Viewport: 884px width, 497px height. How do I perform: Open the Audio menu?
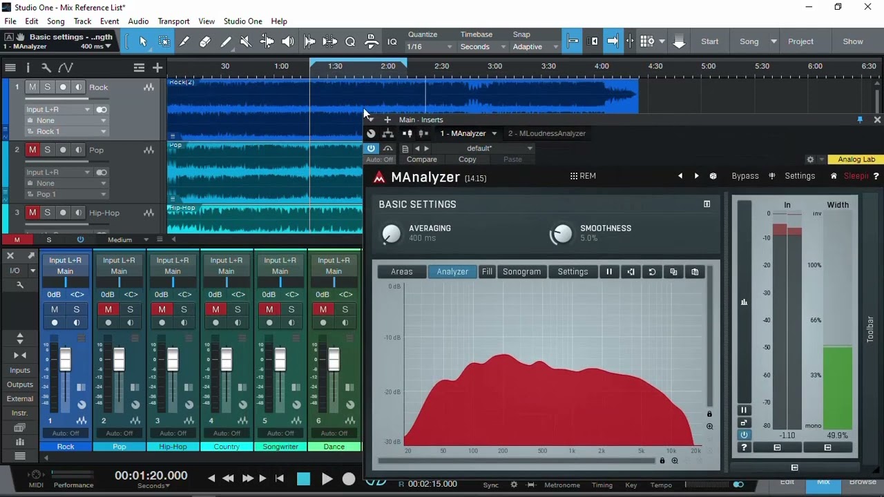point(138,21)
